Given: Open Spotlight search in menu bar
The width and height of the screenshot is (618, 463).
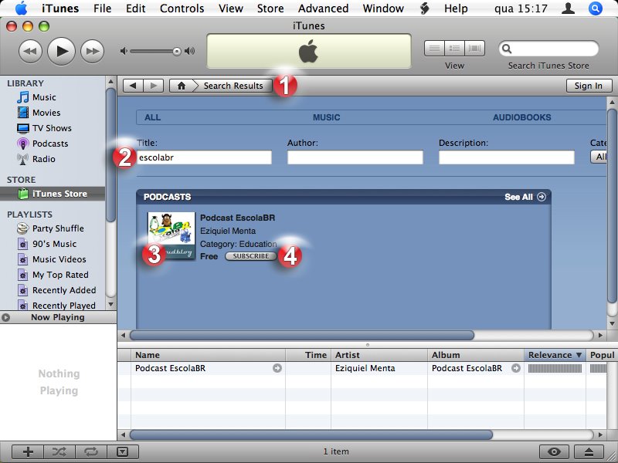Looking at the screenshot, I should [595, 8].
